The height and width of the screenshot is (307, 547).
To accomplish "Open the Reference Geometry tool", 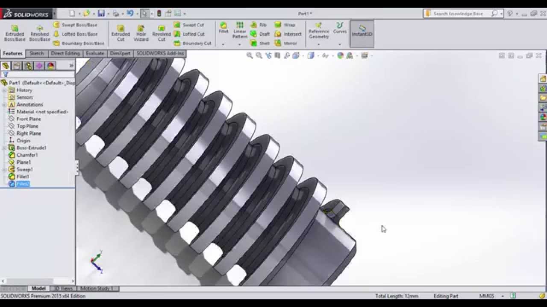I will 319,31.
